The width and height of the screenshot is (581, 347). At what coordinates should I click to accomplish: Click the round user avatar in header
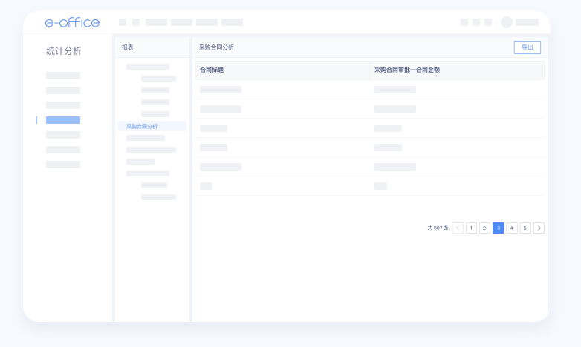507,22
